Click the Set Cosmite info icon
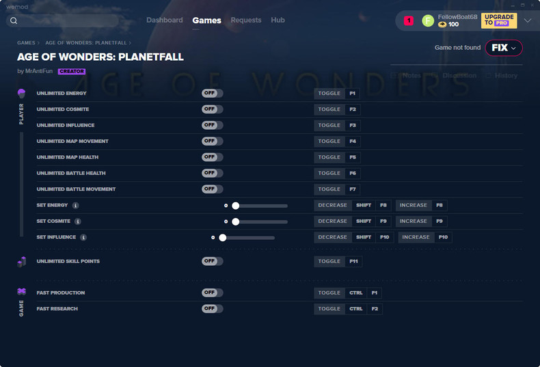The height and width of the screenshot is (367, 540). click(78, 221)
